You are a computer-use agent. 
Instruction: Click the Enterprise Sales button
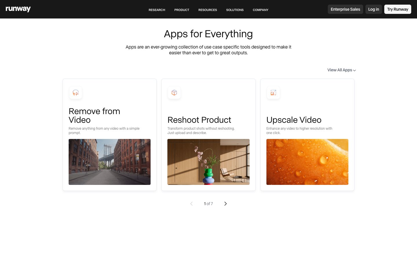click(x=345, y=9)
